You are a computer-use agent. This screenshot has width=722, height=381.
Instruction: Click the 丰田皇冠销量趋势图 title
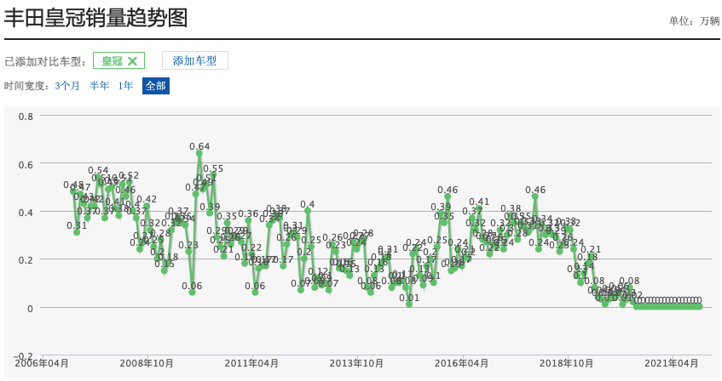click(95, 19)
